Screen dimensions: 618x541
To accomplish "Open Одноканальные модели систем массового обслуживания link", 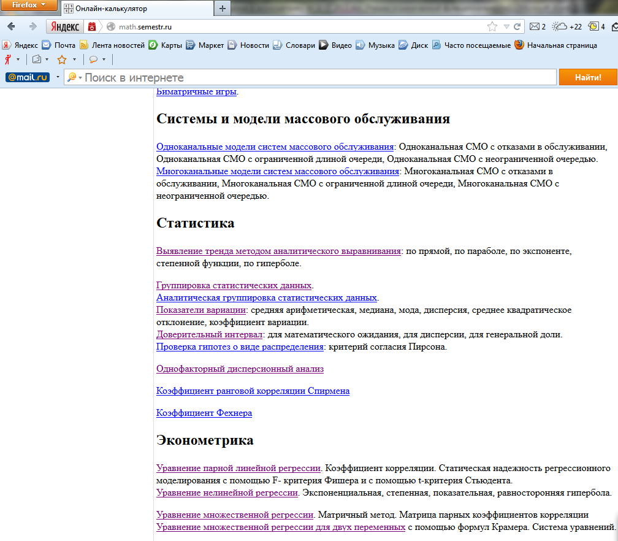I will pyautogui.click(x=275, y=147).
